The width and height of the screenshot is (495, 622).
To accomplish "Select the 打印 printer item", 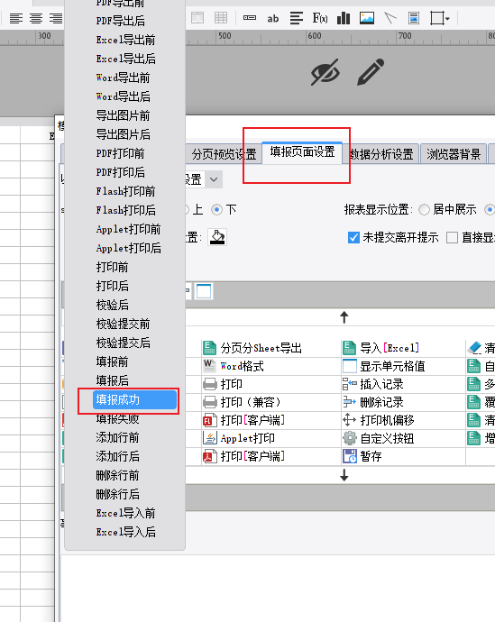I will coord(223,384).
